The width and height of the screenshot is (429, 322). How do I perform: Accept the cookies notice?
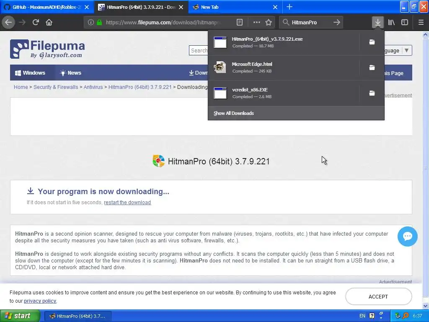[x=378, y=296]
